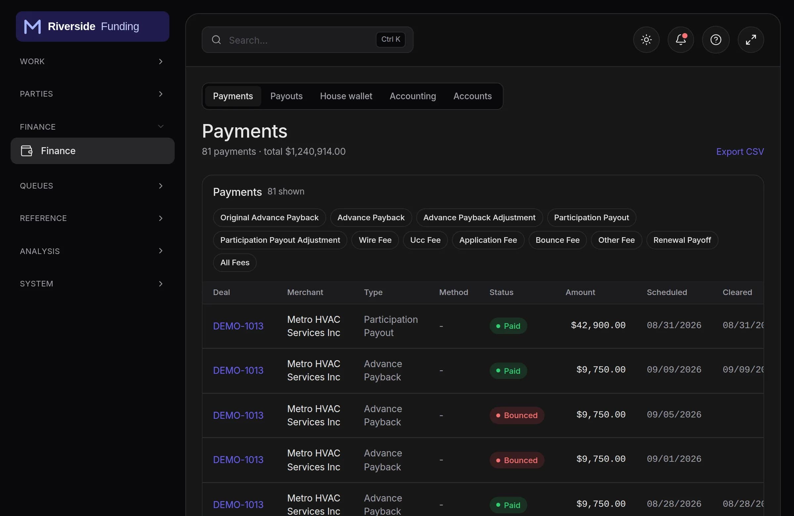
Task: Switch to the House wallet tab
Action: point(346,96)
